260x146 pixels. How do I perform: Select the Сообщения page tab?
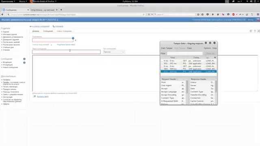point(48,31)
